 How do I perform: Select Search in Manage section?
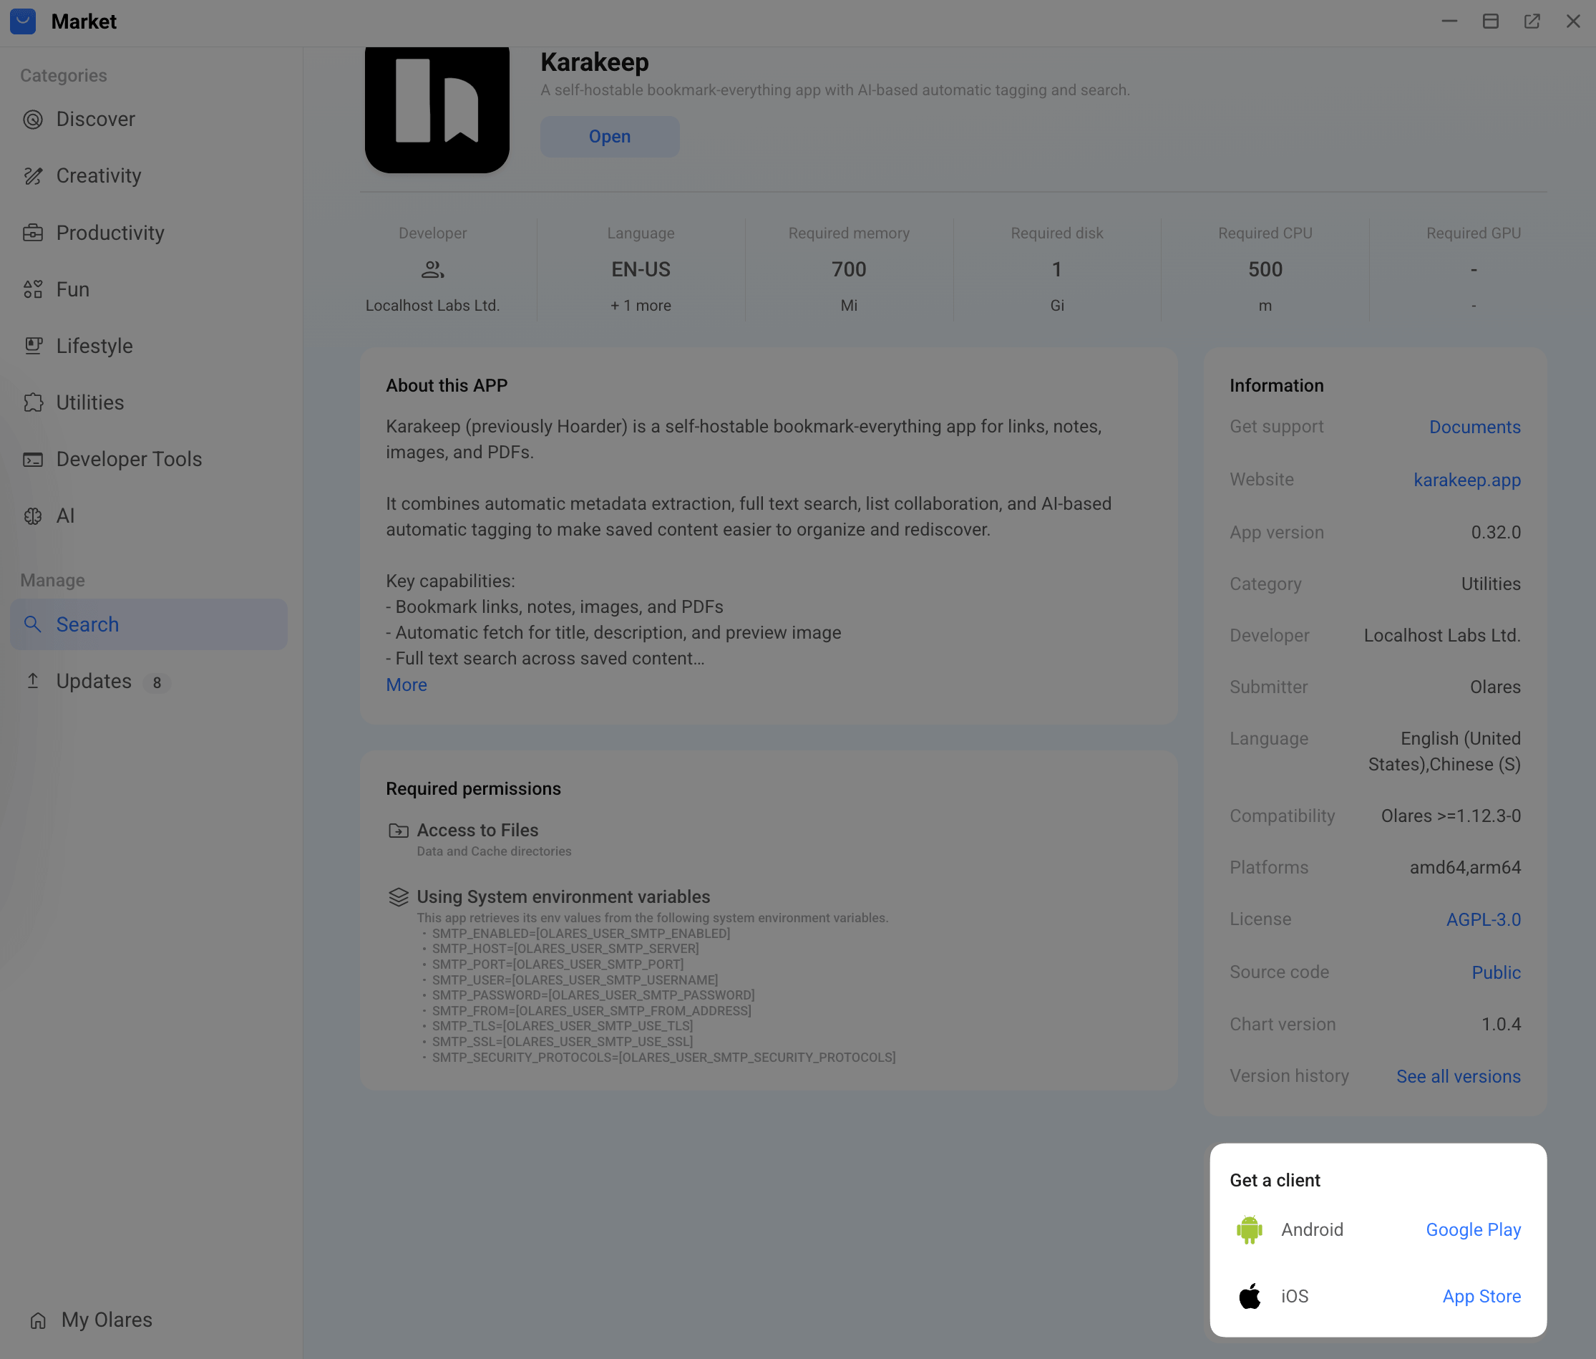pyautogui.click(x=149, y=624)
